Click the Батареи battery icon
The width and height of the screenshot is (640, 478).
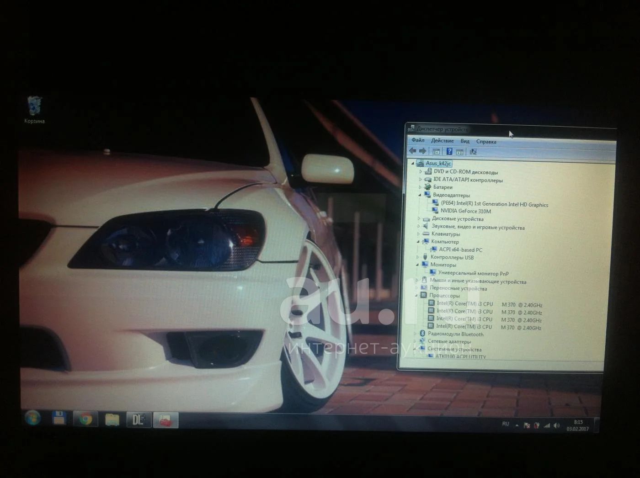point(428,187)
